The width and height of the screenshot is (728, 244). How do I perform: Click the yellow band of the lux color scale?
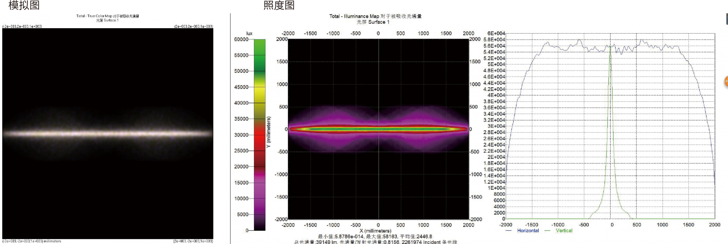coord(259,94)
